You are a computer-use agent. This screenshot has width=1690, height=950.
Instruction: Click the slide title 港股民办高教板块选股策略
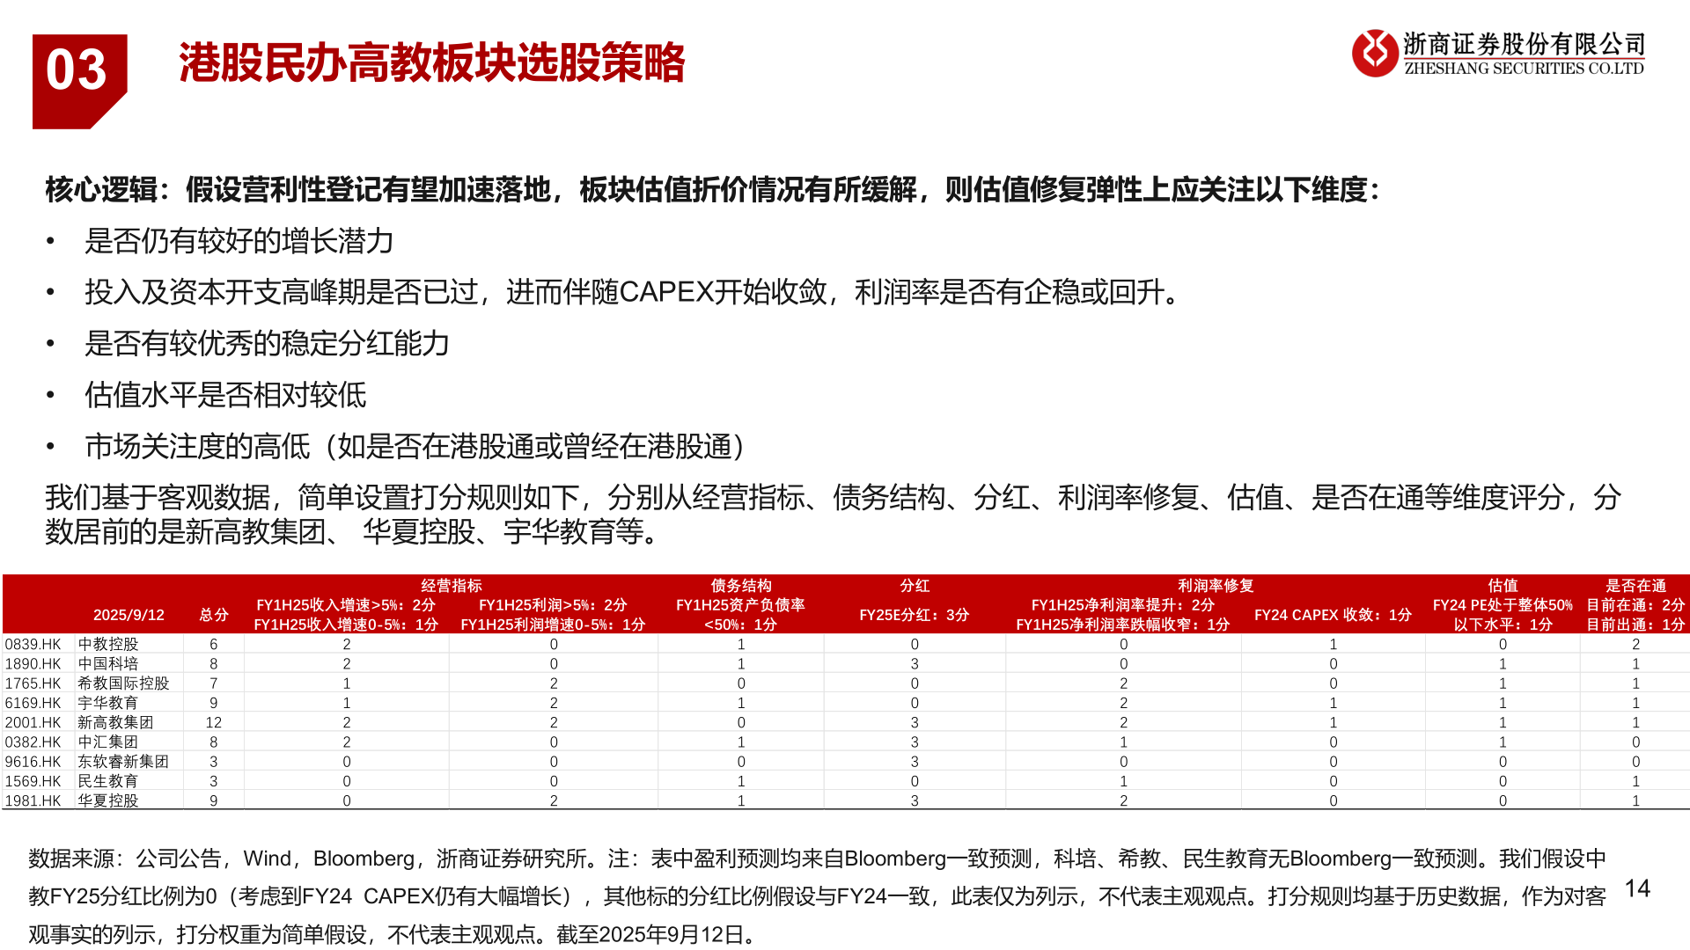431,63
